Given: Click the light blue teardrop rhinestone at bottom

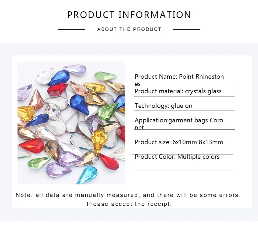Looking at the screenshot, I should [87, 175].
